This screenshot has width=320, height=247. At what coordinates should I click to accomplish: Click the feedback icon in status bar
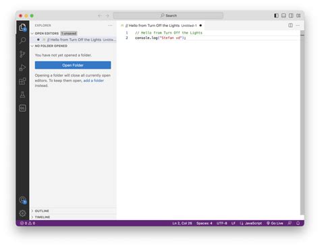[290, 223]
